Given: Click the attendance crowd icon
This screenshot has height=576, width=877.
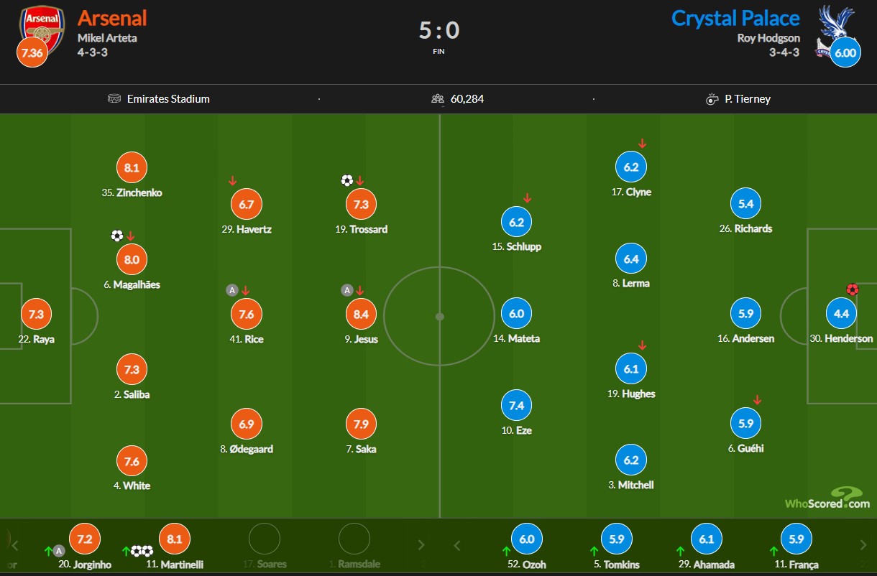Looking at the screenshot, I should [x=437, y=99].
